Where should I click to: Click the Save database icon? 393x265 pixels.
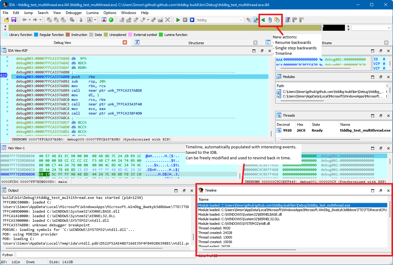(x=14, y=20)
